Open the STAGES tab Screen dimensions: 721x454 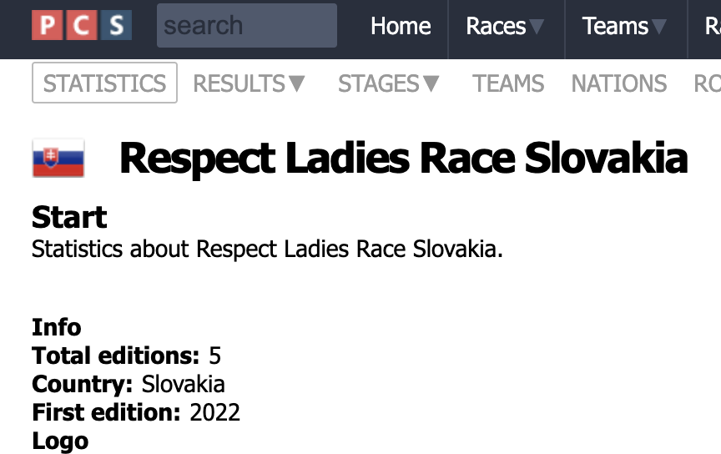click(x=379, y=83)
